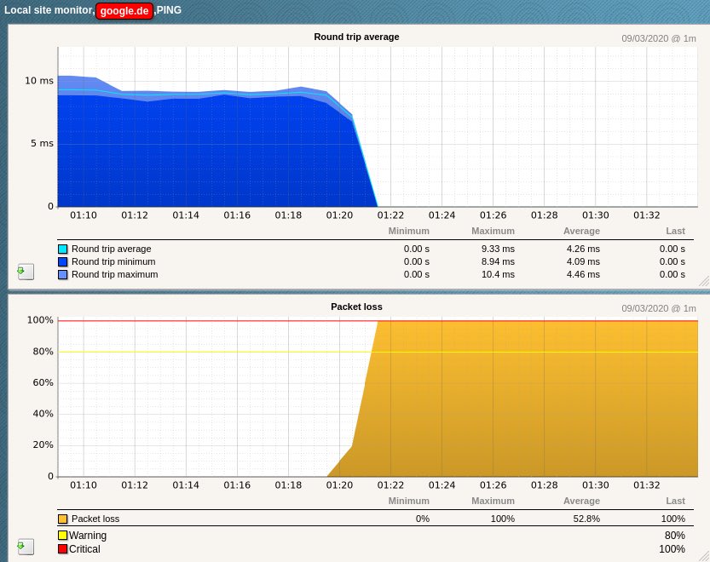Click the '80%' Warning threshold value

pyautogui.click(x=675, y=536)
